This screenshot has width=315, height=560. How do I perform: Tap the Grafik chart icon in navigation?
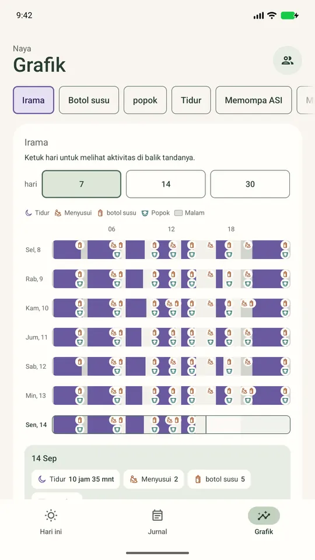[264, 515]
